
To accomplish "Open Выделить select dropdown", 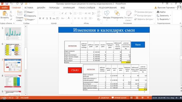I will (x=164, y=19).
